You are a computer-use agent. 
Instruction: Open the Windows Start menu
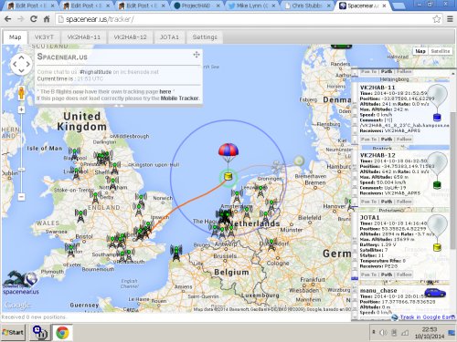click(13, 332)
